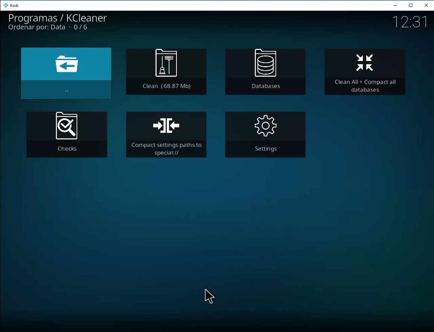Click the 12:31 clock display

(x=410, y=22)
